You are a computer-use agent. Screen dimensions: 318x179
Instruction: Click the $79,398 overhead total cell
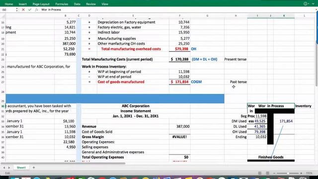(x=180, y=49)
